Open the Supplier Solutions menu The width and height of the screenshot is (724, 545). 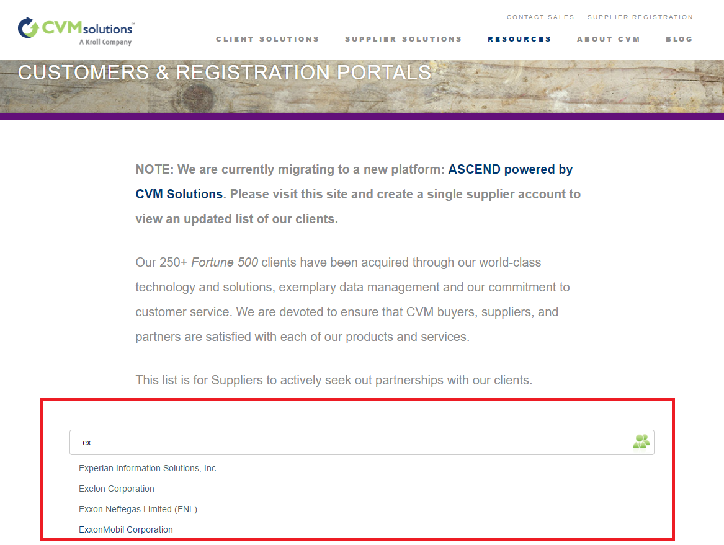[403, 39]
